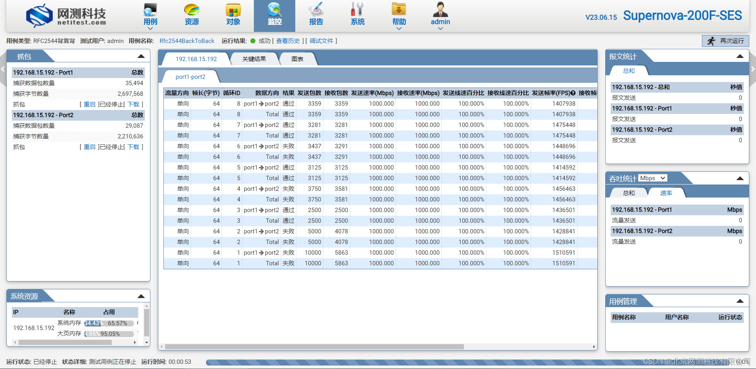The image size is (756, 369).
Task: Click the help icon beside 发送帧率(FPS)
Action: click(573, 93)
